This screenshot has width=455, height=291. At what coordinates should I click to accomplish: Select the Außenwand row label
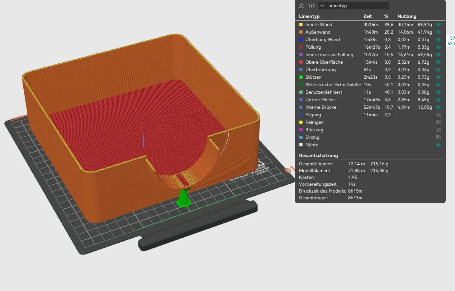click(x=318, y=32)
